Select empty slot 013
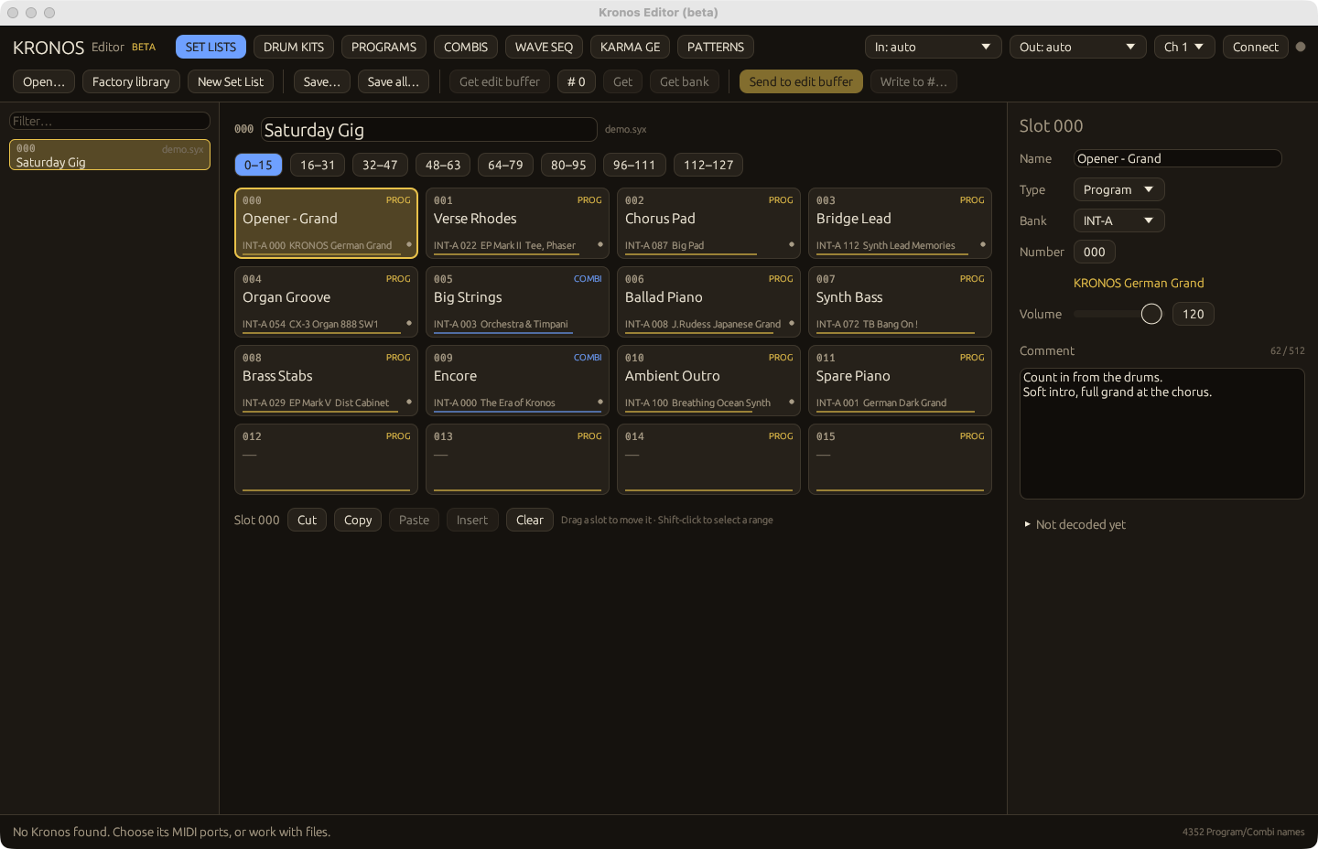 coord(517,459)
